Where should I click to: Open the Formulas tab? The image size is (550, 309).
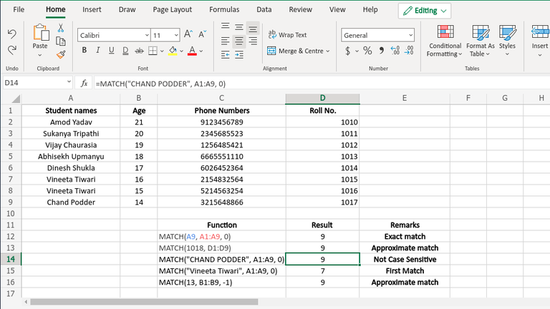pos(224,10)
